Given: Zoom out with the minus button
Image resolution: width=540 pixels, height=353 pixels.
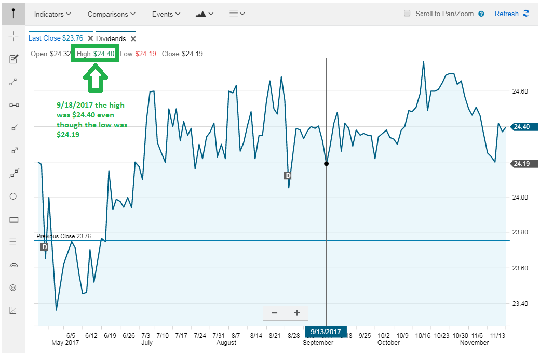Looking at the screenshot, I should pos(275,313).
